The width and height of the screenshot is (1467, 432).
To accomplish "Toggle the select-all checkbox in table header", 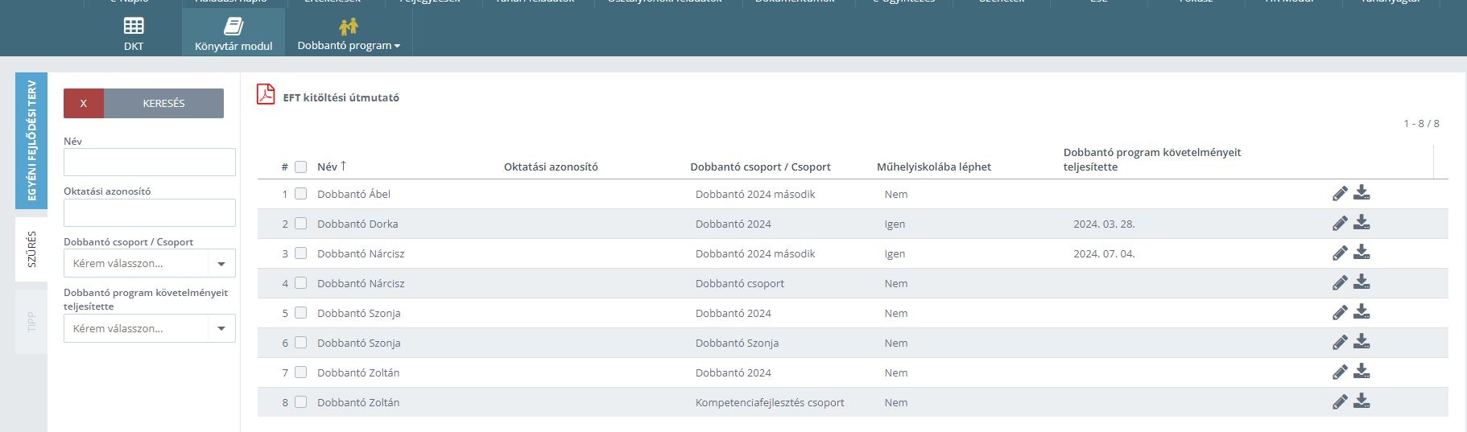I will tap(301, 167).
